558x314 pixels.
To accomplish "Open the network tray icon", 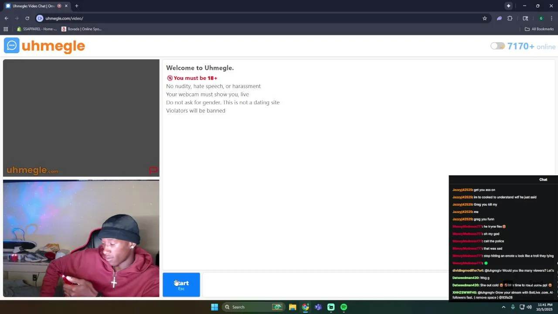I will pyautogui.click(x=522, y=307).
